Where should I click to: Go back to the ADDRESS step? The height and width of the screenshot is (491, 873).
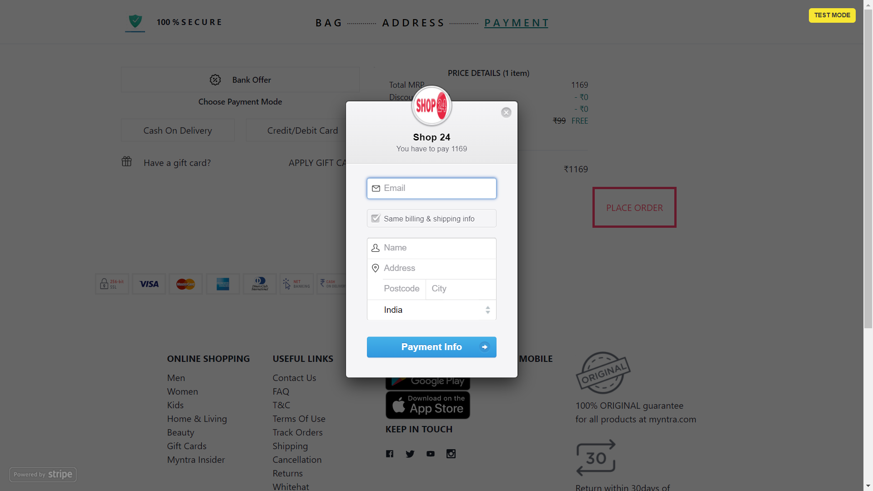pyautogui.click(x=413, y=23)
